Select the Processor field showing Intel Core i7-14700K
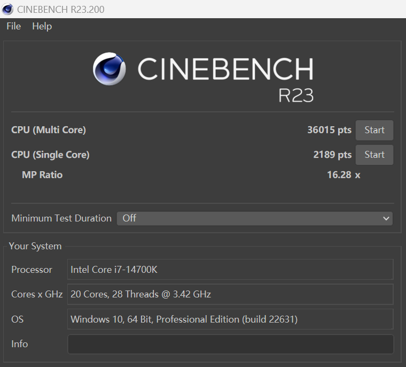Viewport: 406px width, 367px height. point(230,270)
